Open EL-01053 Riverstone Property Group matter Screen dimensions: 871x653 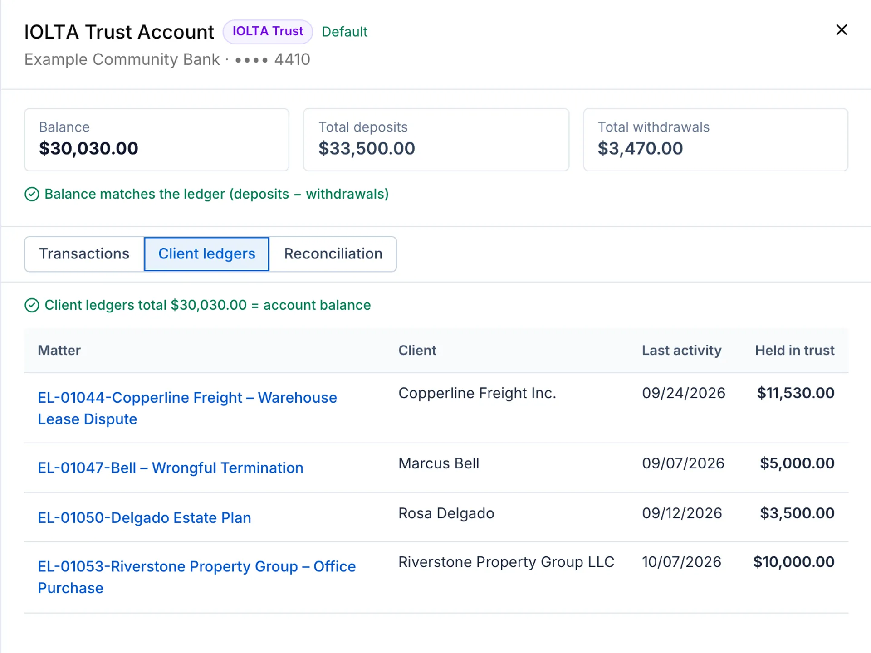coord(196,577)
